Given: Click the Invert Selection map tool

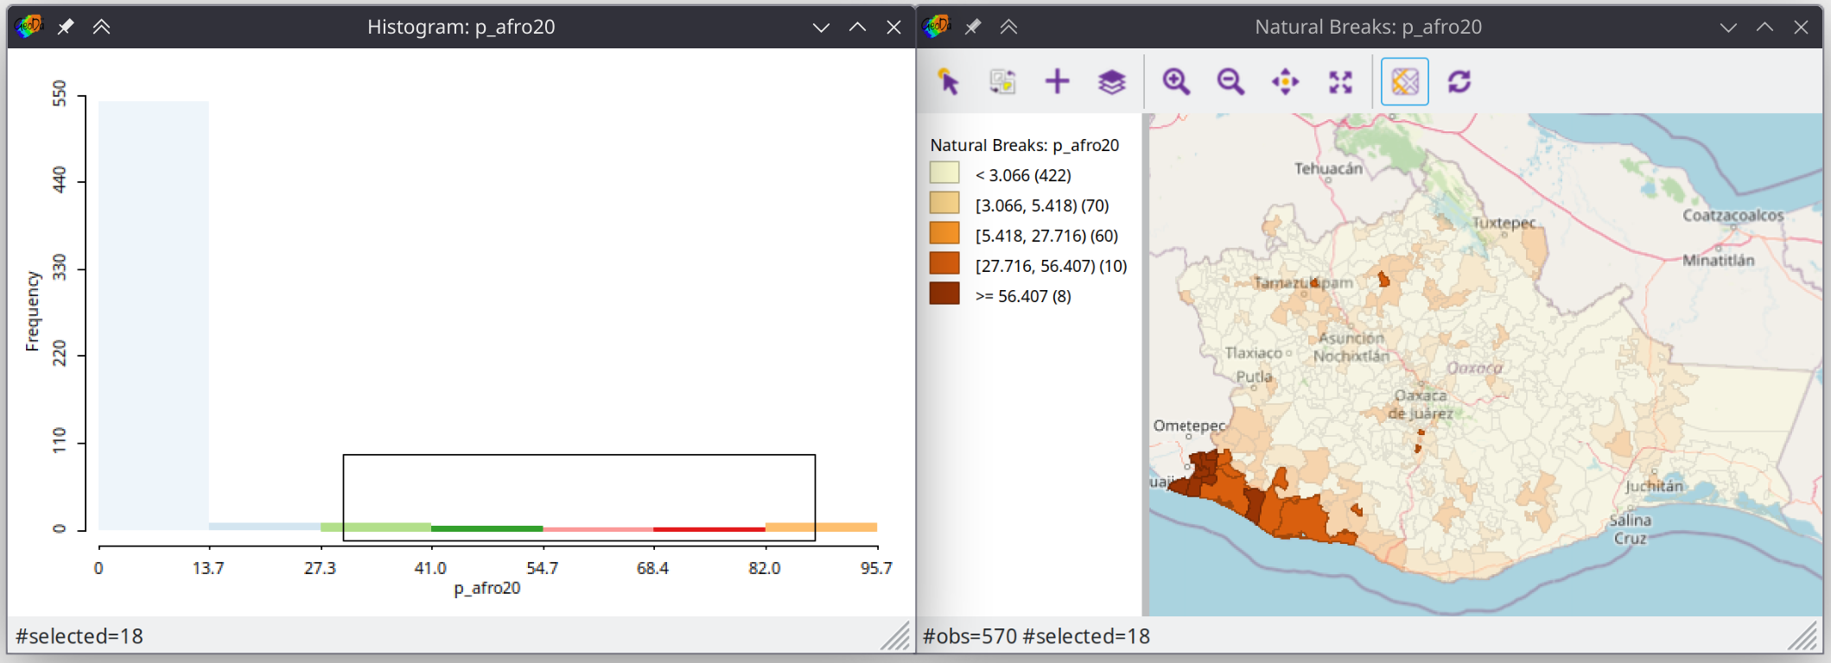Looking at the screenshot, I should 1002,82.
